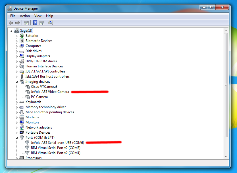Image resolution: width=237 pixels, height=173 pixels.
Task: Open the Action menu
Action: point(25,16)
